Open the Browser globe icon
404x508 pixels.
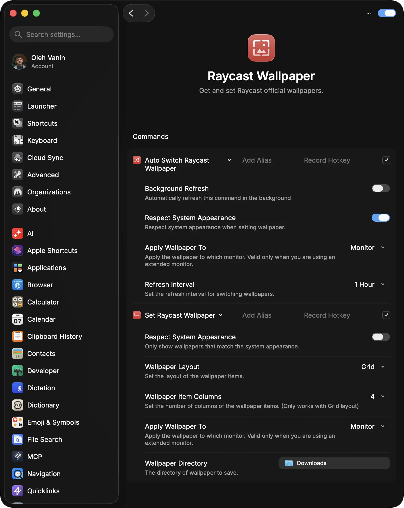point(18,285)
